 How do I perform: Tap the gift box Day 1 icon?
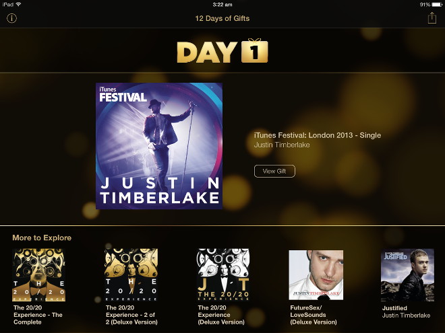(x=254, y=50)
